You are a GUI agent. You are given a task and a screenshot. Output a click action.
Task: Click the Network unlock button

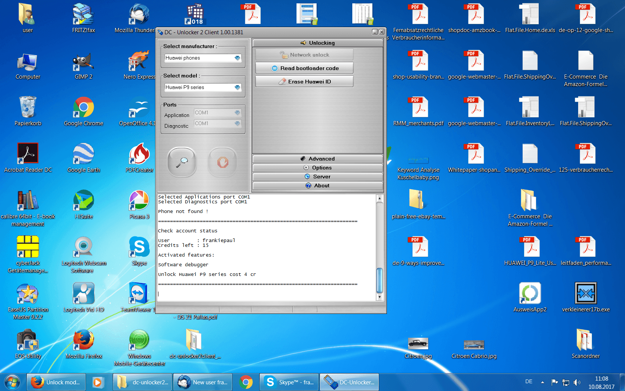[304, 55]
